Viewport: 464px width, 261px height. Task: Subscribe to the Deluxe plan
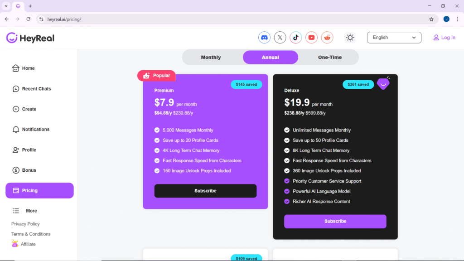point(335,221)
